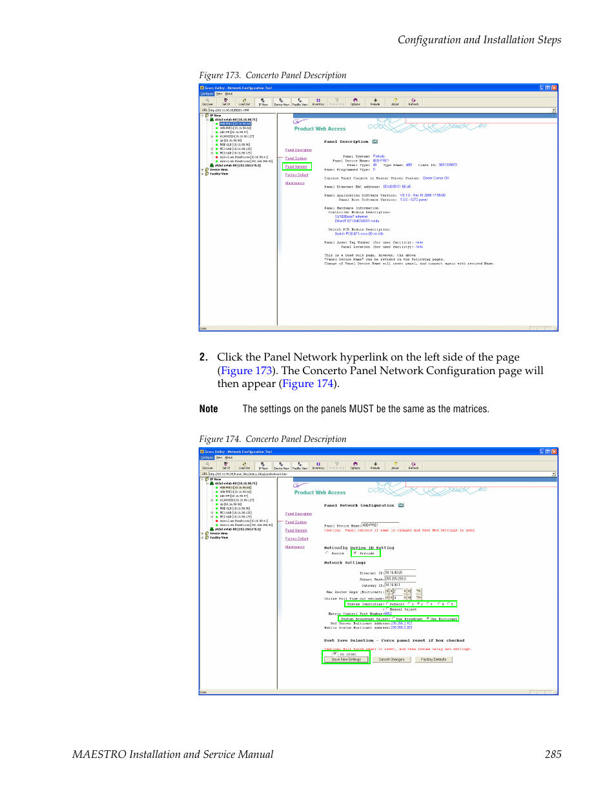
Task: Click Figure 174 link in step 2 text
Action: 308,383
